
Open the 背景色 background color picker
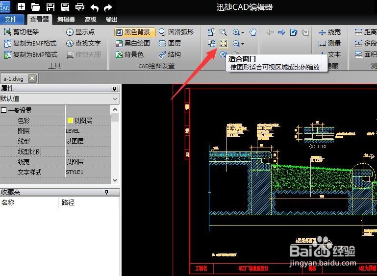click(129, 54)
